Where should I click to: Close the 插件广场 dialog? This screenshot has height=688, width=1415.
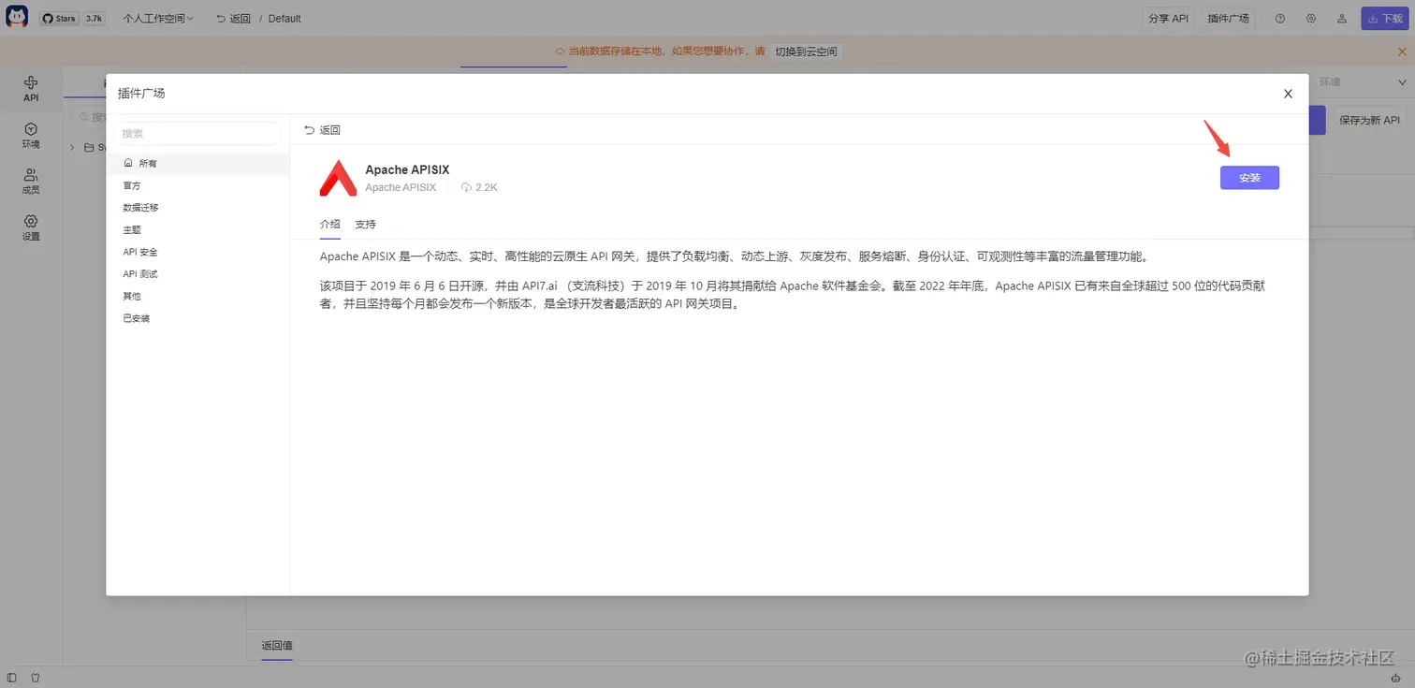[x=1288, y=94]
